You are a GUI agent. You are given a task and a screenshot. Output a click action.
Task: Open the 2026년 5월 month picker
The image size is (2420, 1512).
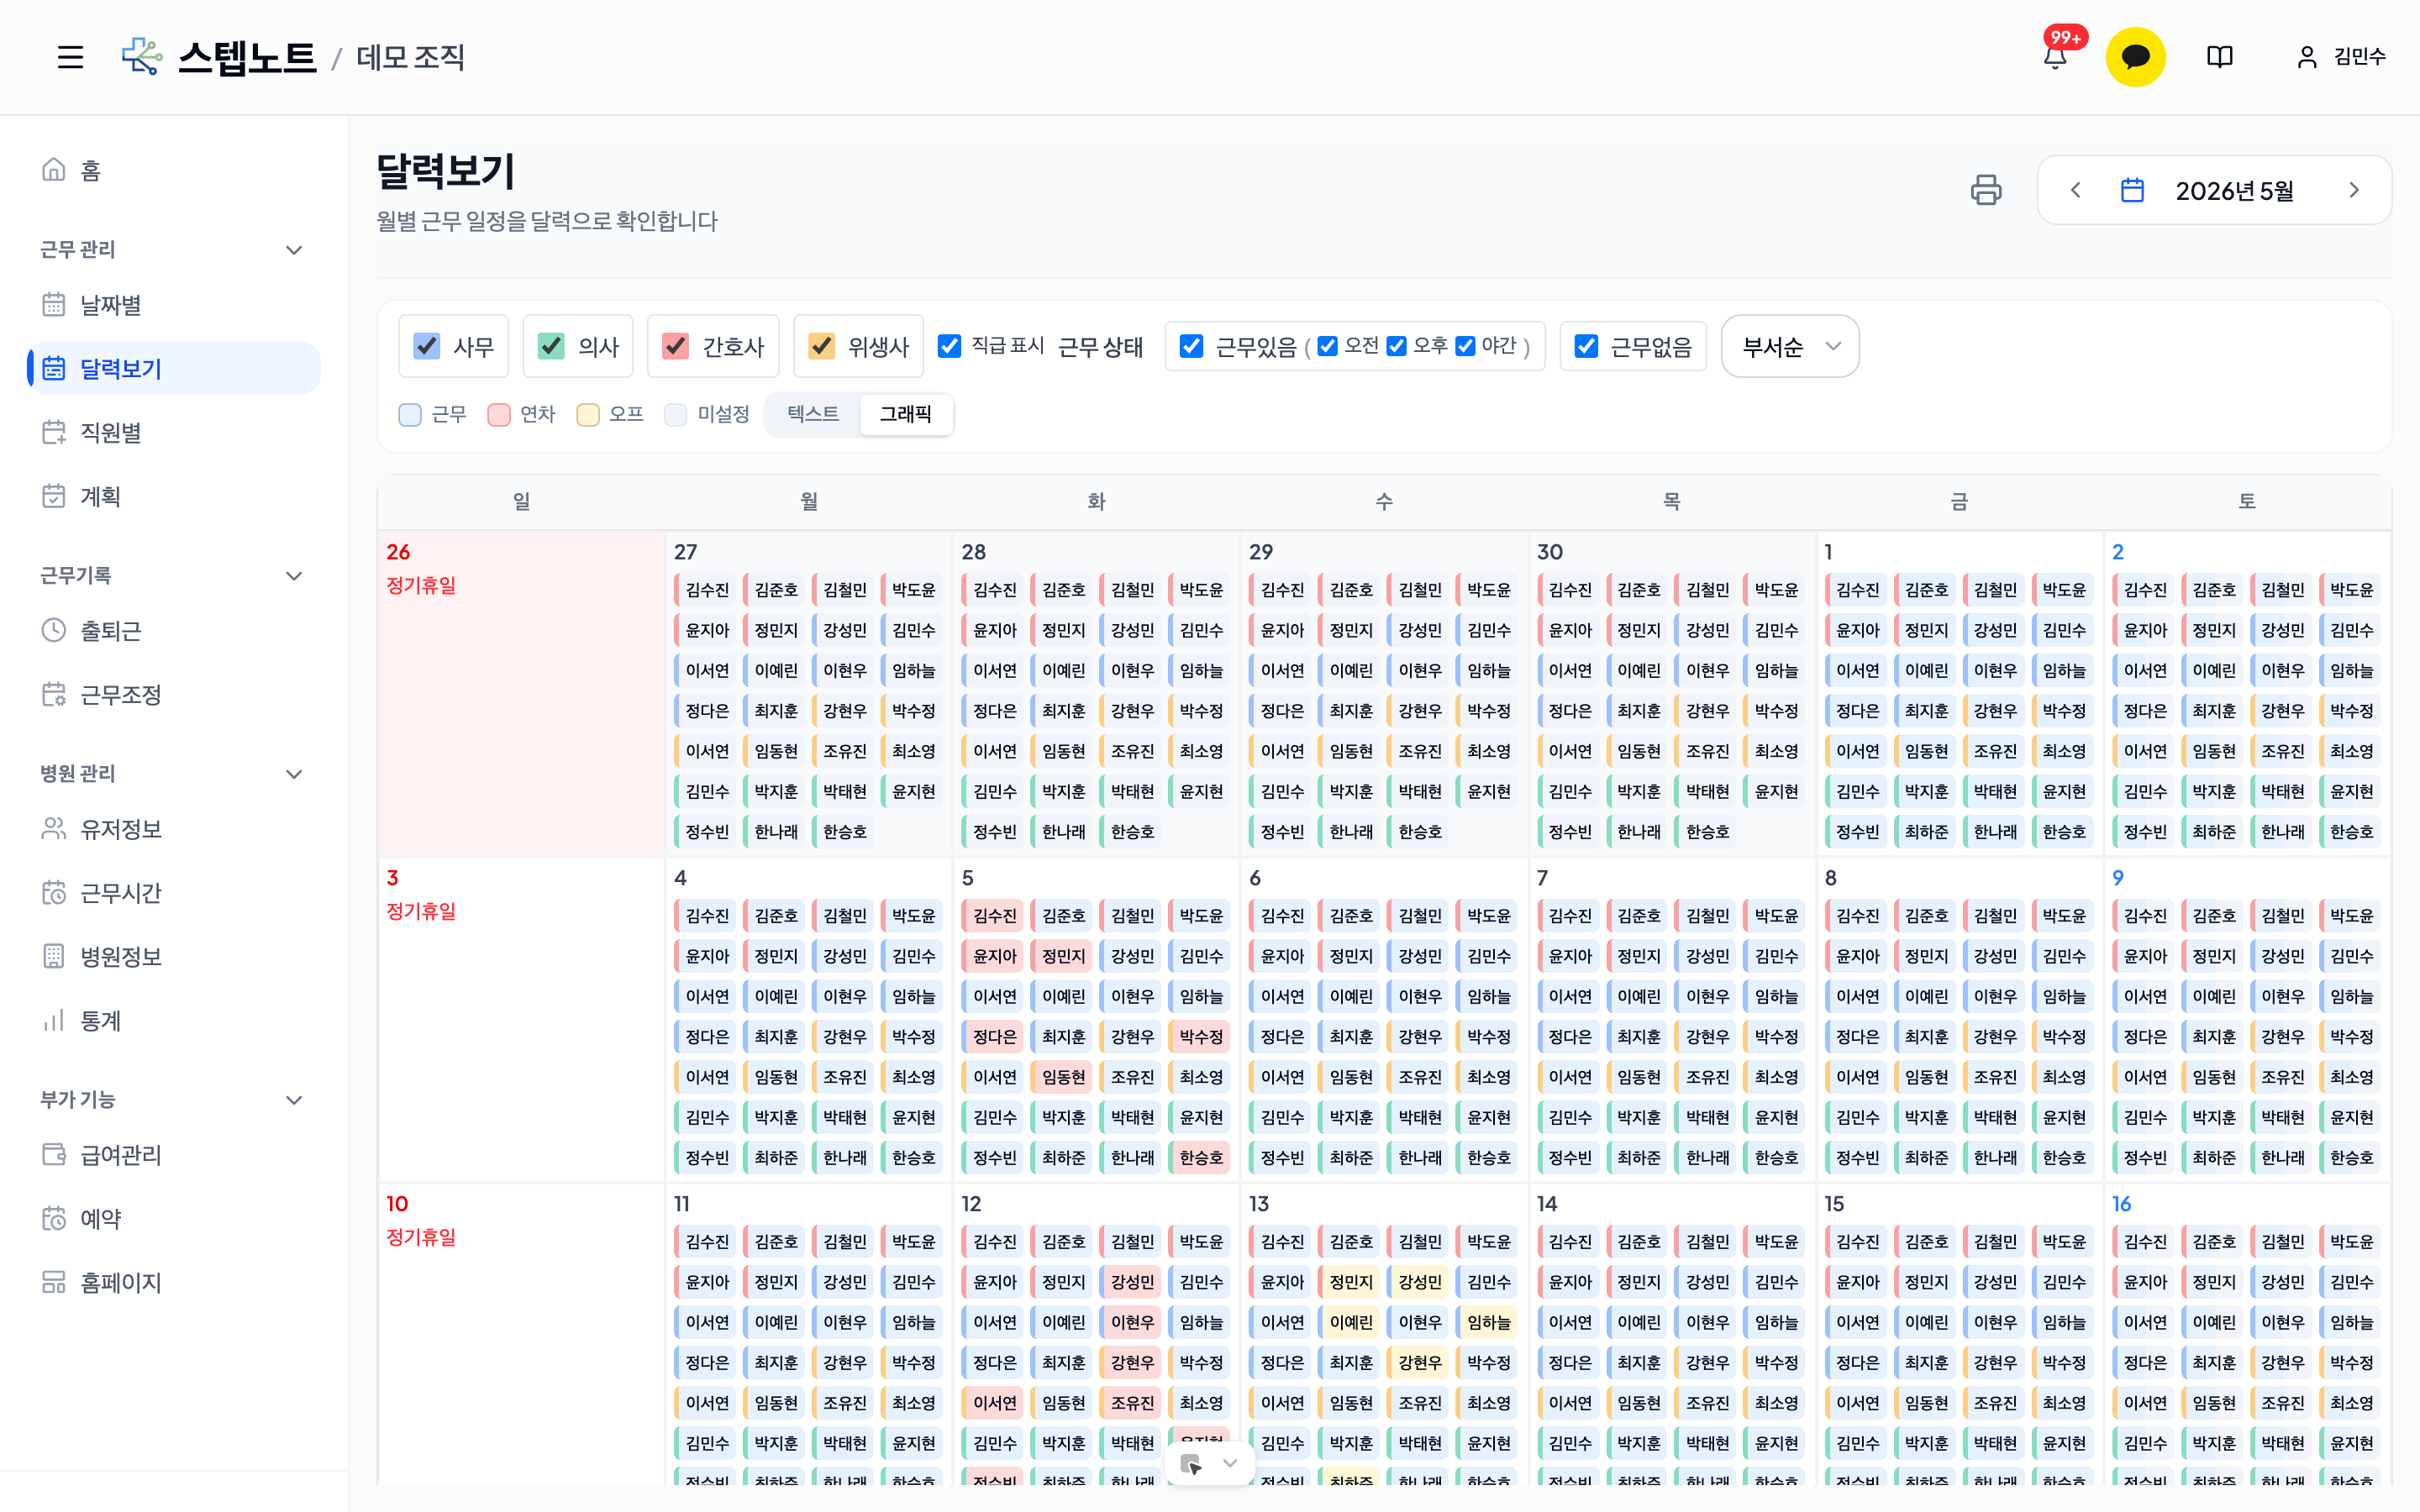pyautogui.click(x=2234, y=190)
